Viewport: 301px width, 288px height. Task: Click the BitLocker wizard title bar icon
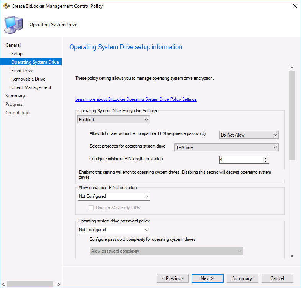tap(7, 6)
